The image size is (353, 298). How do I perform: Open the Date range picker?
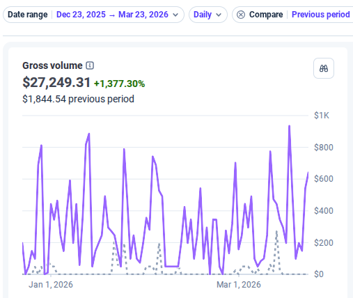point(93,15)
